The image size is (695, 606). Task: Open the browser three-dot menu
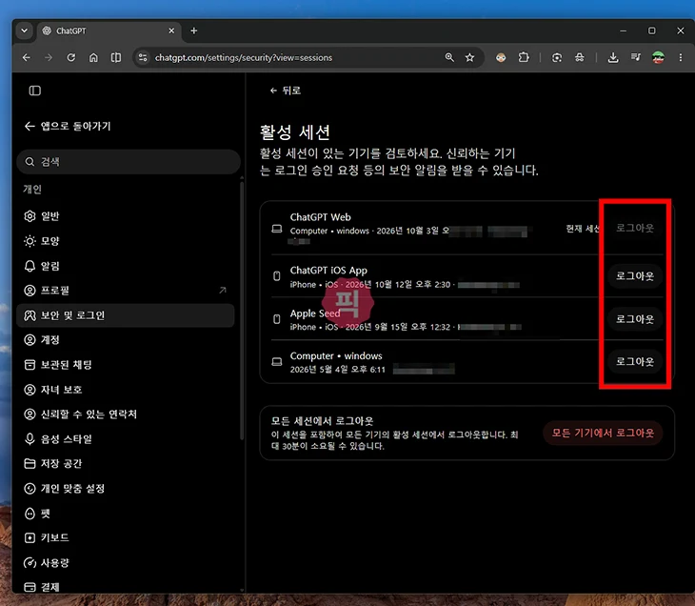(x=681, y=58)
